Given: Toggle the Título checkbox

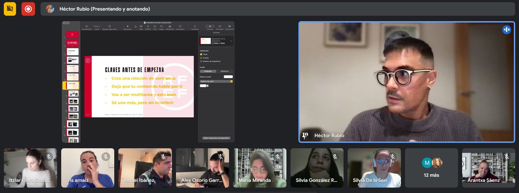Looking at the screenshot, I should point(201,54).
